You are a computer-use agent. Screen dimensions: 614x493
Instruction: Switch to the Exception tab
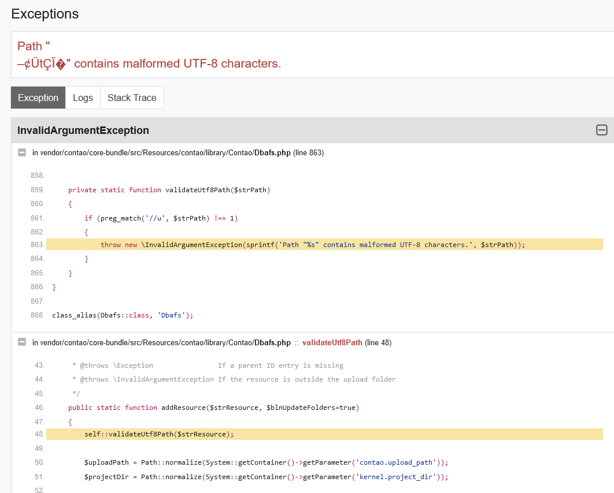[38, 98]
